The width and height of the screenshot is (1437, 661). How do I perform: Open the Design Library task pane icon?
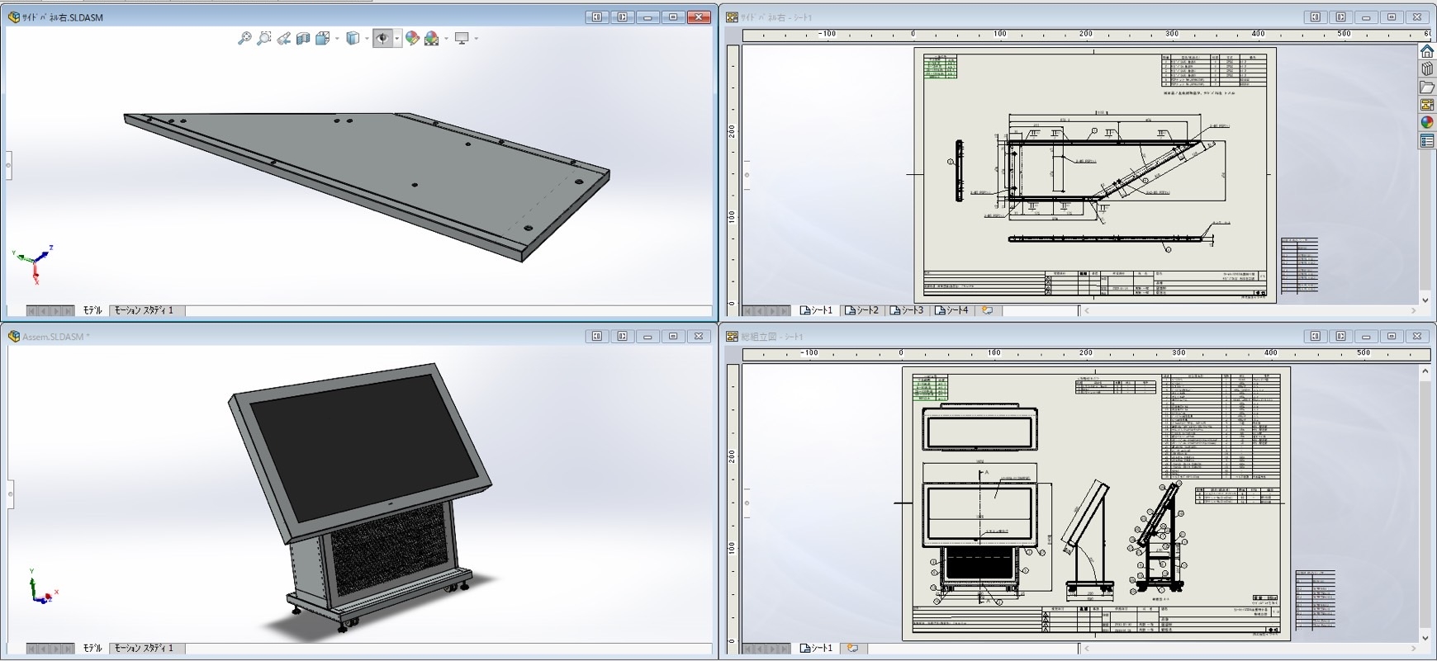(1427, 68)
